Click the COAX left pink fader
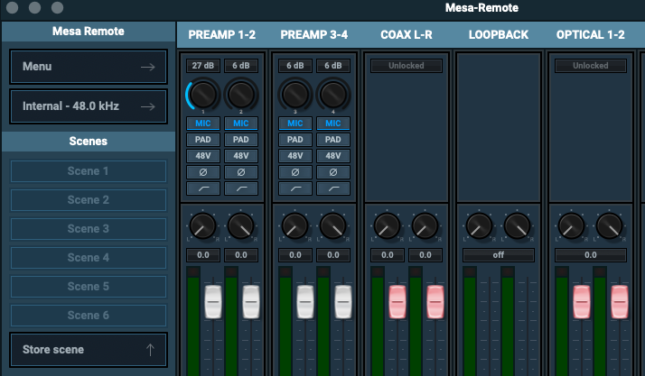Viewport: 645px width, 376px height. (x=397, y=302)
